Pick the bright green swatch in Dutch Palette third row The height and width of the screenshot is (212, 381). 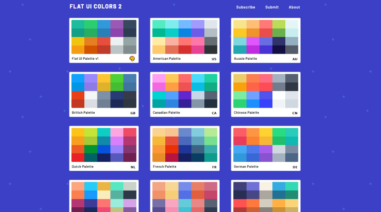(x=90, y=149)
